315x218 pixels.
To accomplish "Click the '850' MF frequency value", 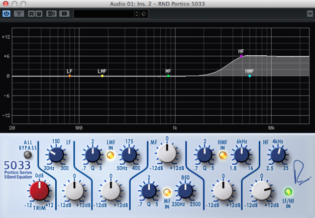I will pyautogui.click(x=185, y=177).
